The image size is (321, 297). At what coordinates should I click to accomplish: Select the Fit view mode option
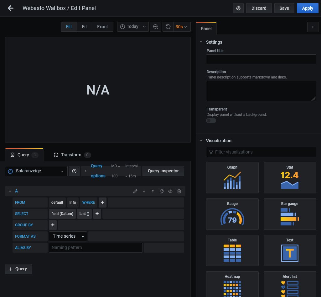(x=84, y=27)
